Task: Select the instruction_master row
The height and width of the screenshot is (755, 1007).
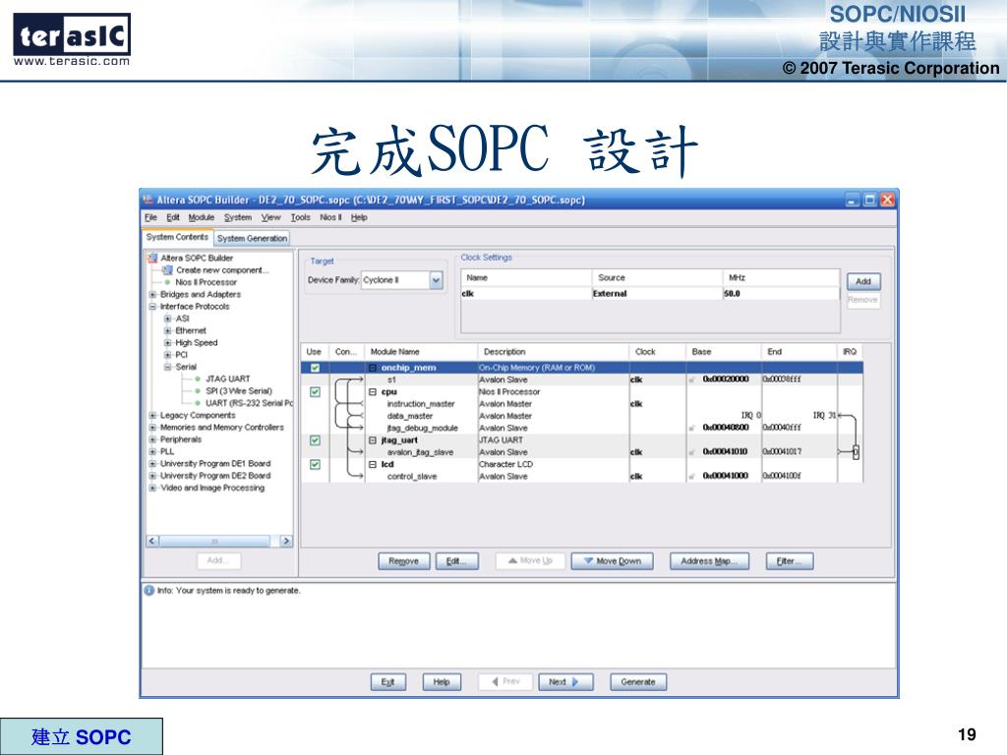Action: 421,404
